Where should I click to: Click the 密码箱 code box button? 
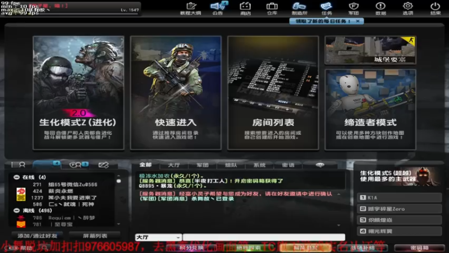point(419,248)
